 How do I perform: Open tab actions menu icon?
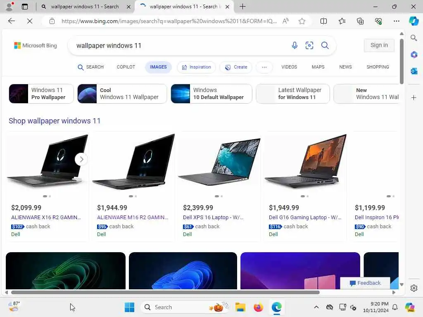[x=25, y=7]
